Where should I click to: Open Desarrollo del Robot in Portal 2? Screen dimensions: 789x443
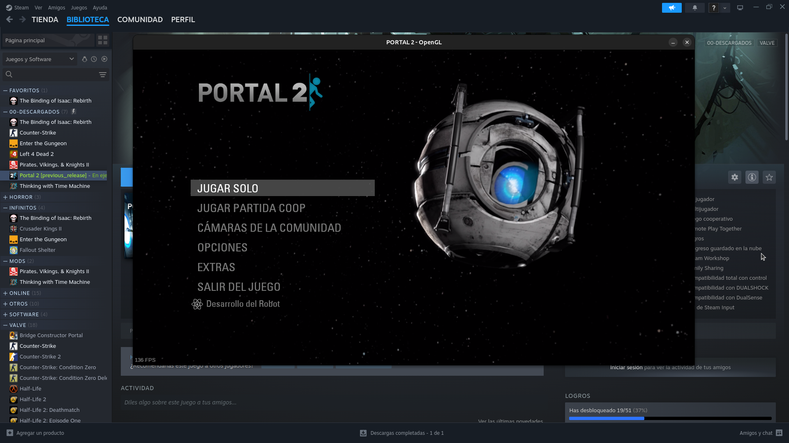[x=236, y=304]
